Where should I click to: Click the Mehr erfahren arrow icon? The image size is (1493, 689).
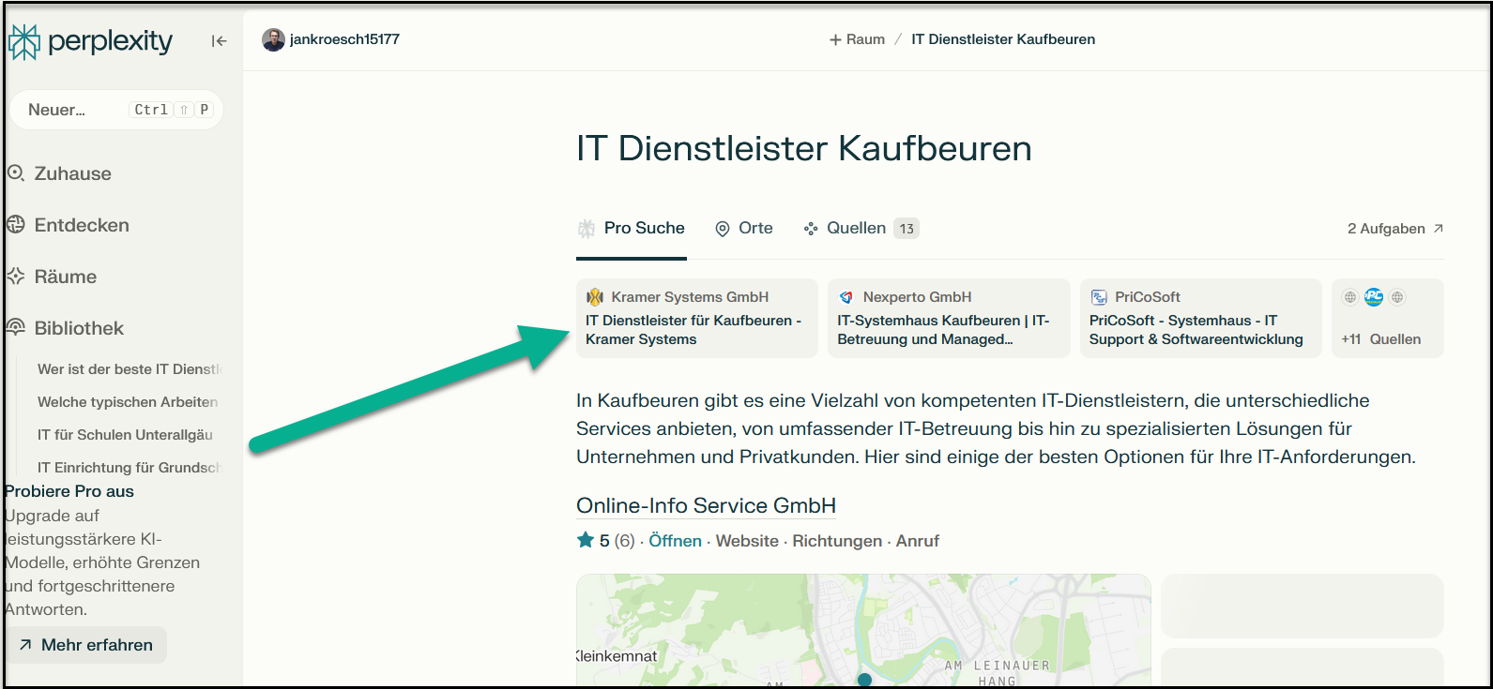tap(25, 645)
